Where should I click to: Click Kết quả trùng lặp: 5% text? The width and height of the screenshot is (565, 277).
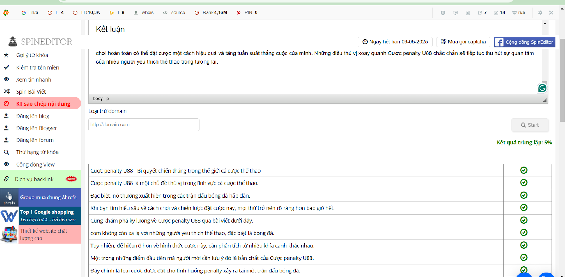pyautogui.click(x=524, y=143)
